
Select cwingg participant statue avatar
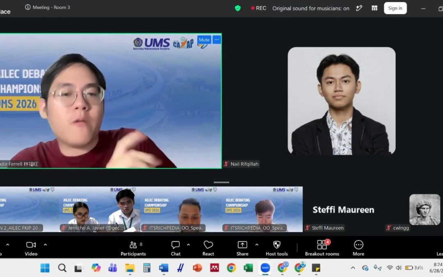tap(425, 209)
